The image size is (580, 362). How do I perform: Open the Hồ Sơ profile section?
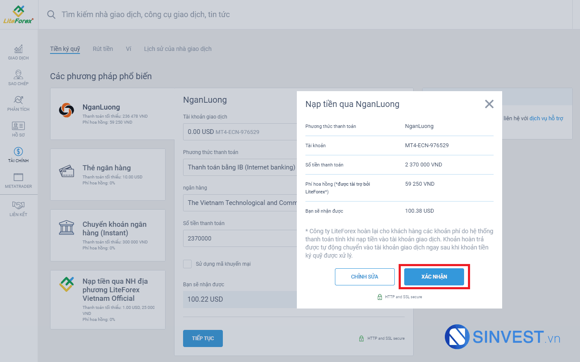[x=18, y=129]
